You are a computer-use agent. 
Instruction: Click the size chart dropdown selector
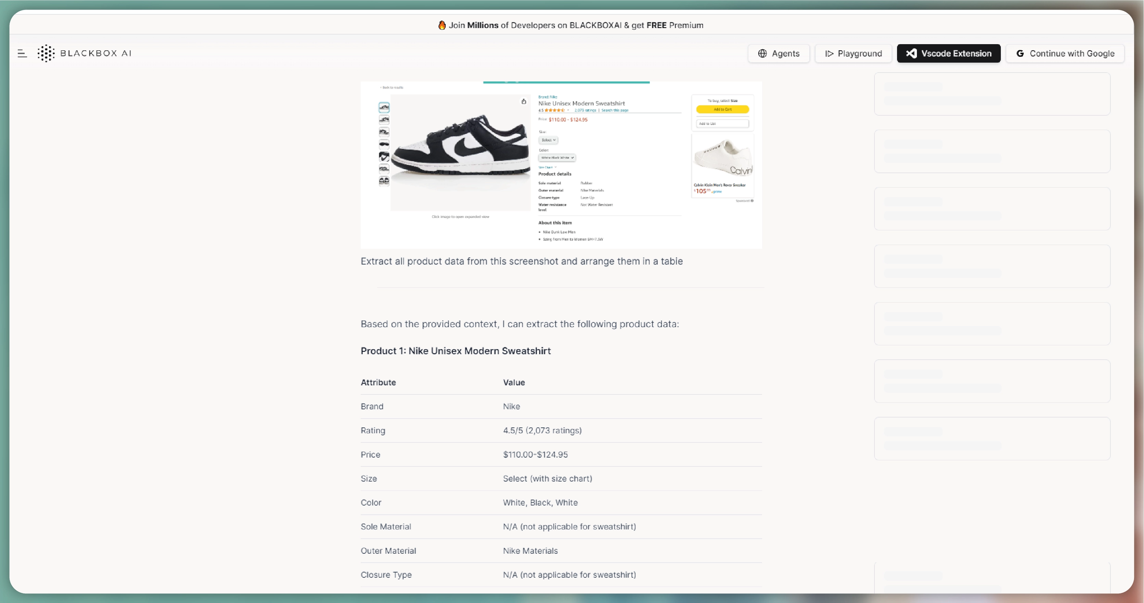547,167
